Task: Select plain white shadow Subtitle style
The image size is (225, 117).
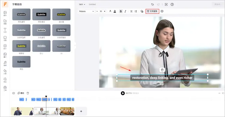Action: coord(21,30)
